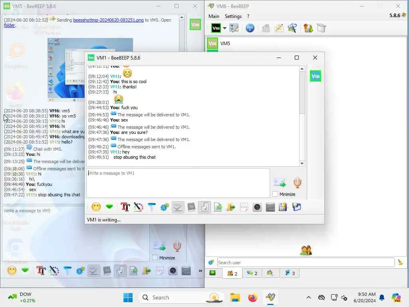Image resolution: width=409 pixels, height=307 pixels.
Task: Click taskbar Search box
Action: pos(182,297)
